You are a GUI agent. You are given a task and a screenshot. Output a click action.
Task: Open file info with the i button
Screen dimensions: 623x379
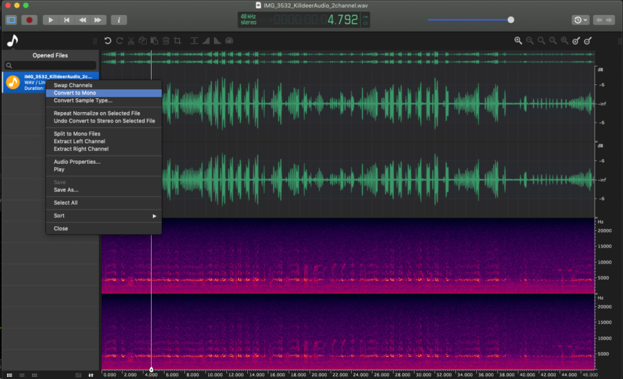click(118, 20)
